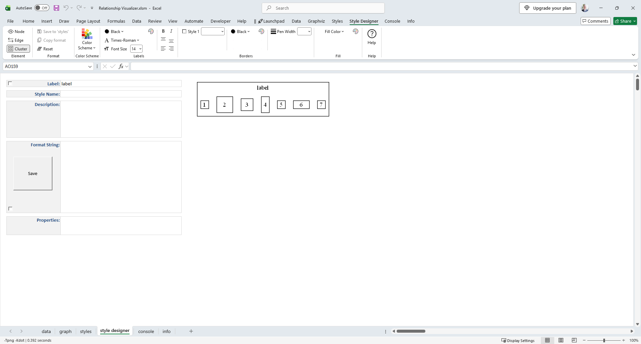Open the border color Black dropdown
Image resolution: width=641 pixels, height=344 pixels.
pos(240,31)
